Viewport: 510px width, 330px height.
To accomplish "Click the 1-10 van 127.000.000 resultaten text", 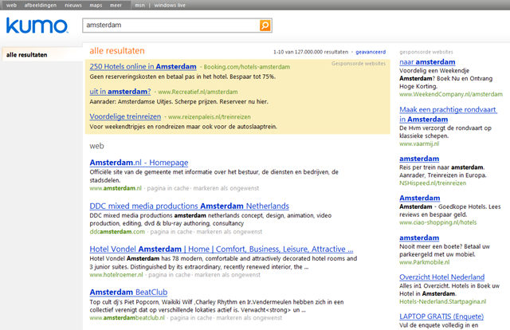I will (311, 52).
